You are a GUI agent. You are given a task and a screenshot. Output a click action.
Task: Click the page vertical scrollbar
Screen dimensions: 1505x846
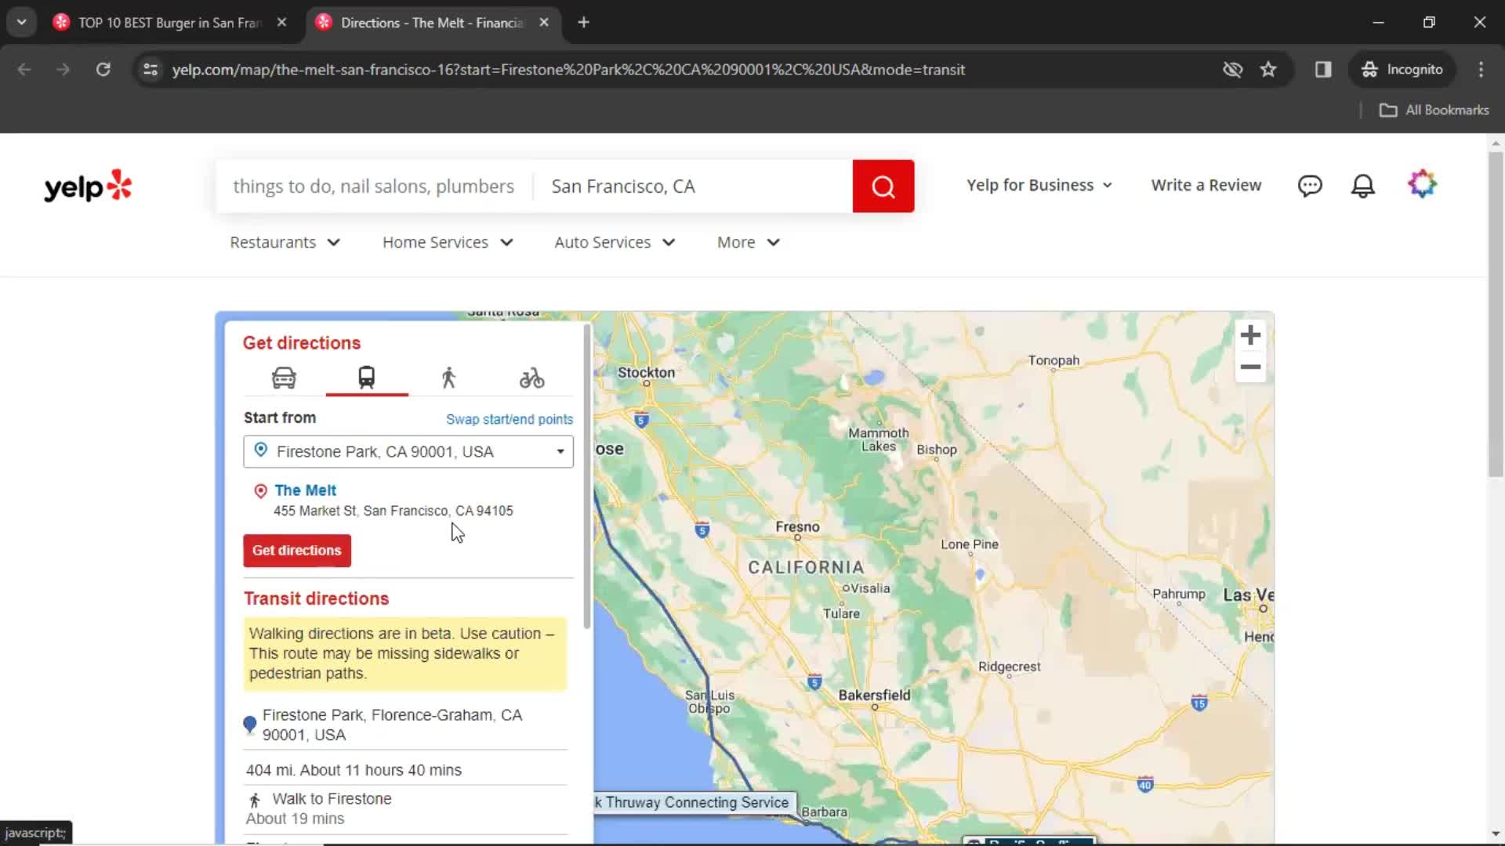1496,313
